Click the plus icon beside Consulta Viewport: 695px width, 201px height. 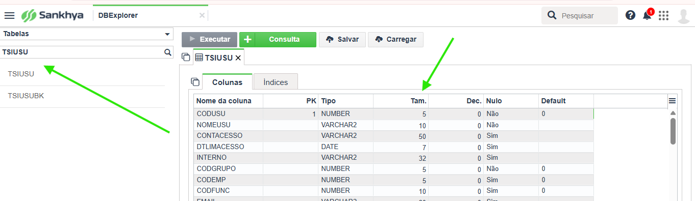(247, 39)
